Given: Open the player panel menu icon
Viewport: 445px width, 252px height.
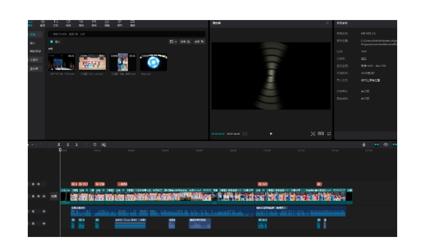Looking at the screenshot, I should point(327,23).
